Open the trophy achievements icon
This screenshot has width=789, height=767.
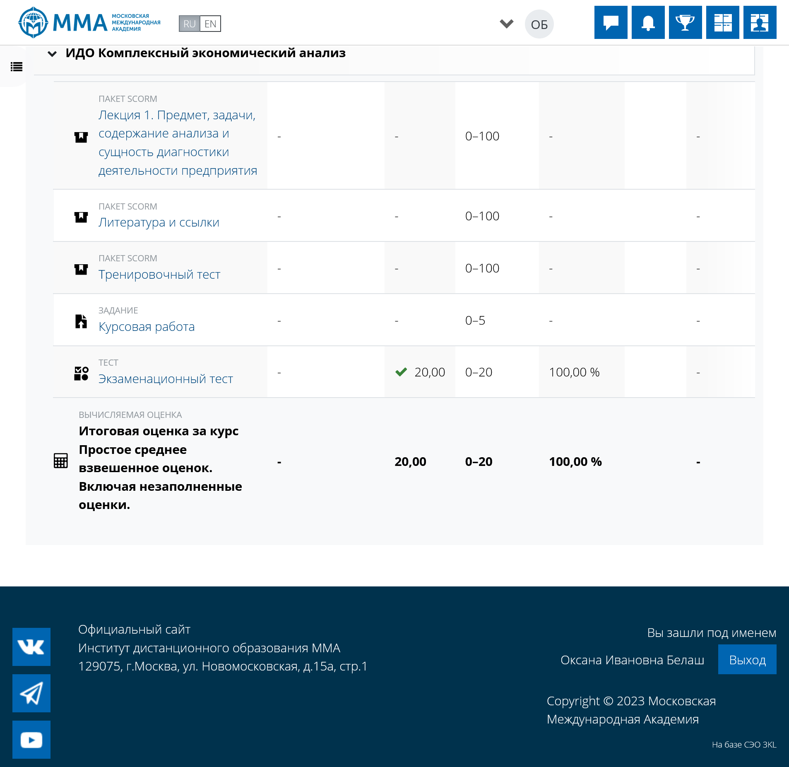(x=685, y=23)
